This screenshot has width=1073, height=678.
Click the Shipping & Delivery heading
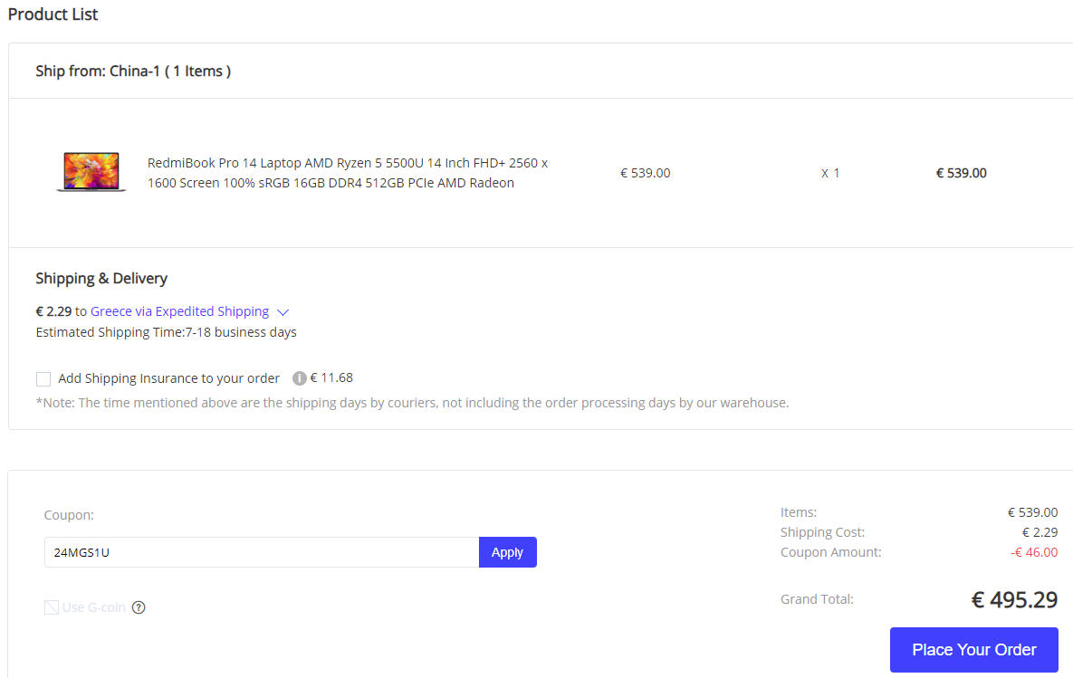tap(101, 279)
